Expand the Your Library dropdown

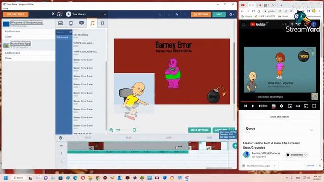coord(105,14)
